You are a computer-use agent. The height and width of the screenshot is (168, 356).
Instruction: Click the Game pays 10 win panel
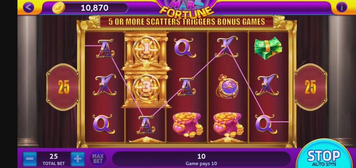201,159
